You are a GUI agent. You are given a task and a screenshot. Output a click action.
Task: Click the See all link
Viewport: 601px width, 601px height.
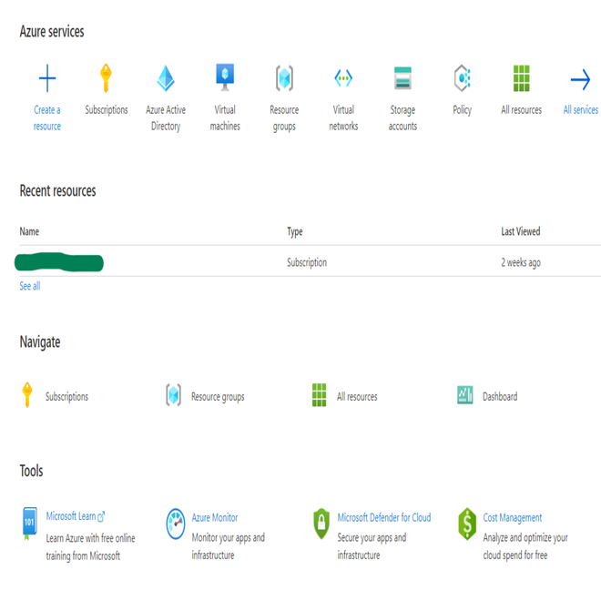[30, 286]
